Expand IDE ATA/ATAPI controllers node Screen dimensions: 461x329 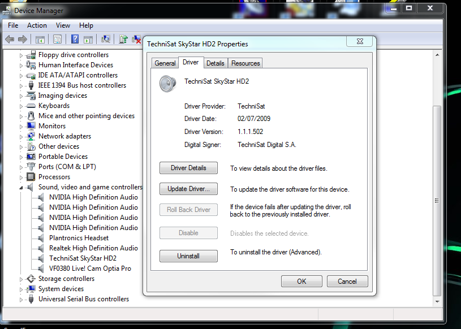(21, 76)
